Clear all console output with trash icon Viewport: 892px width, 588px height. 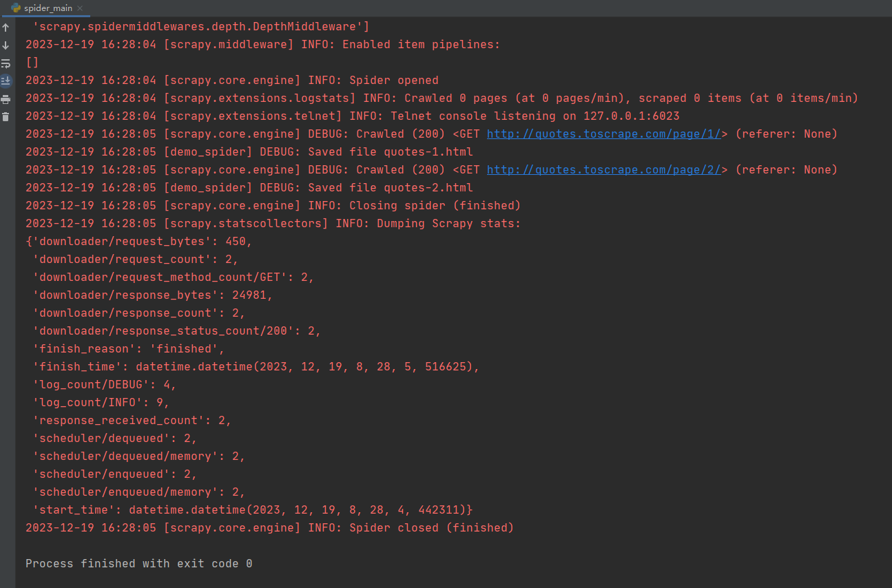[6, 117]
